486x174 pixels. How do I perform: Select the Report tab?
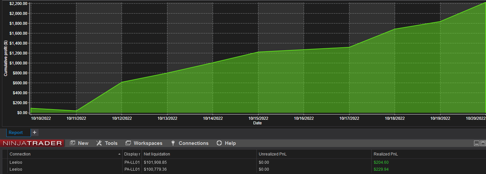pyautogui.click(x=16, y=133)
